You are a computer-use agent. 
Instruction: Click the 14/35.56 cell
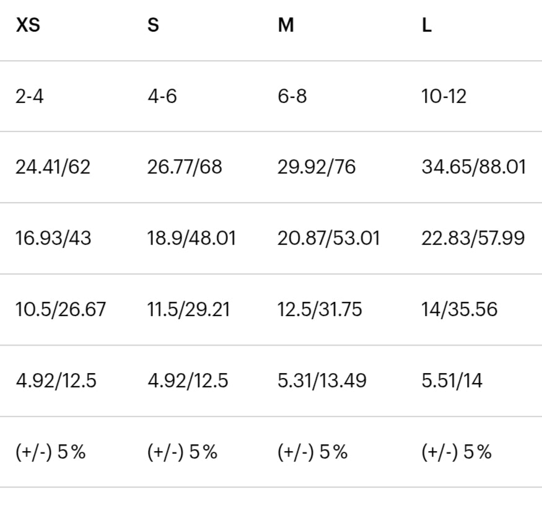point(459,309)
